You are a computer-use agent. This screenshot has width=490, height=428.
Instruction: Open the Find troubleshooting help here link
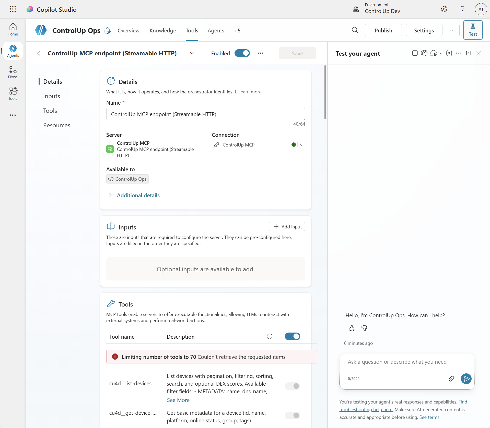[403, 406]
